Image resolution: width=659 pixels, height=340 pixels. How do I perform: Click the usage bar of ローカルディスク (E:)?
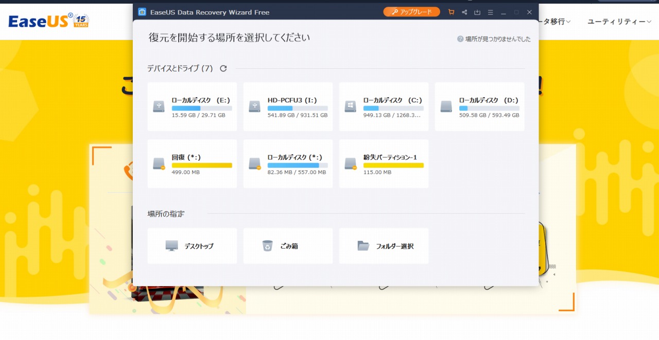pyautogui.click(x=202, y=108)
